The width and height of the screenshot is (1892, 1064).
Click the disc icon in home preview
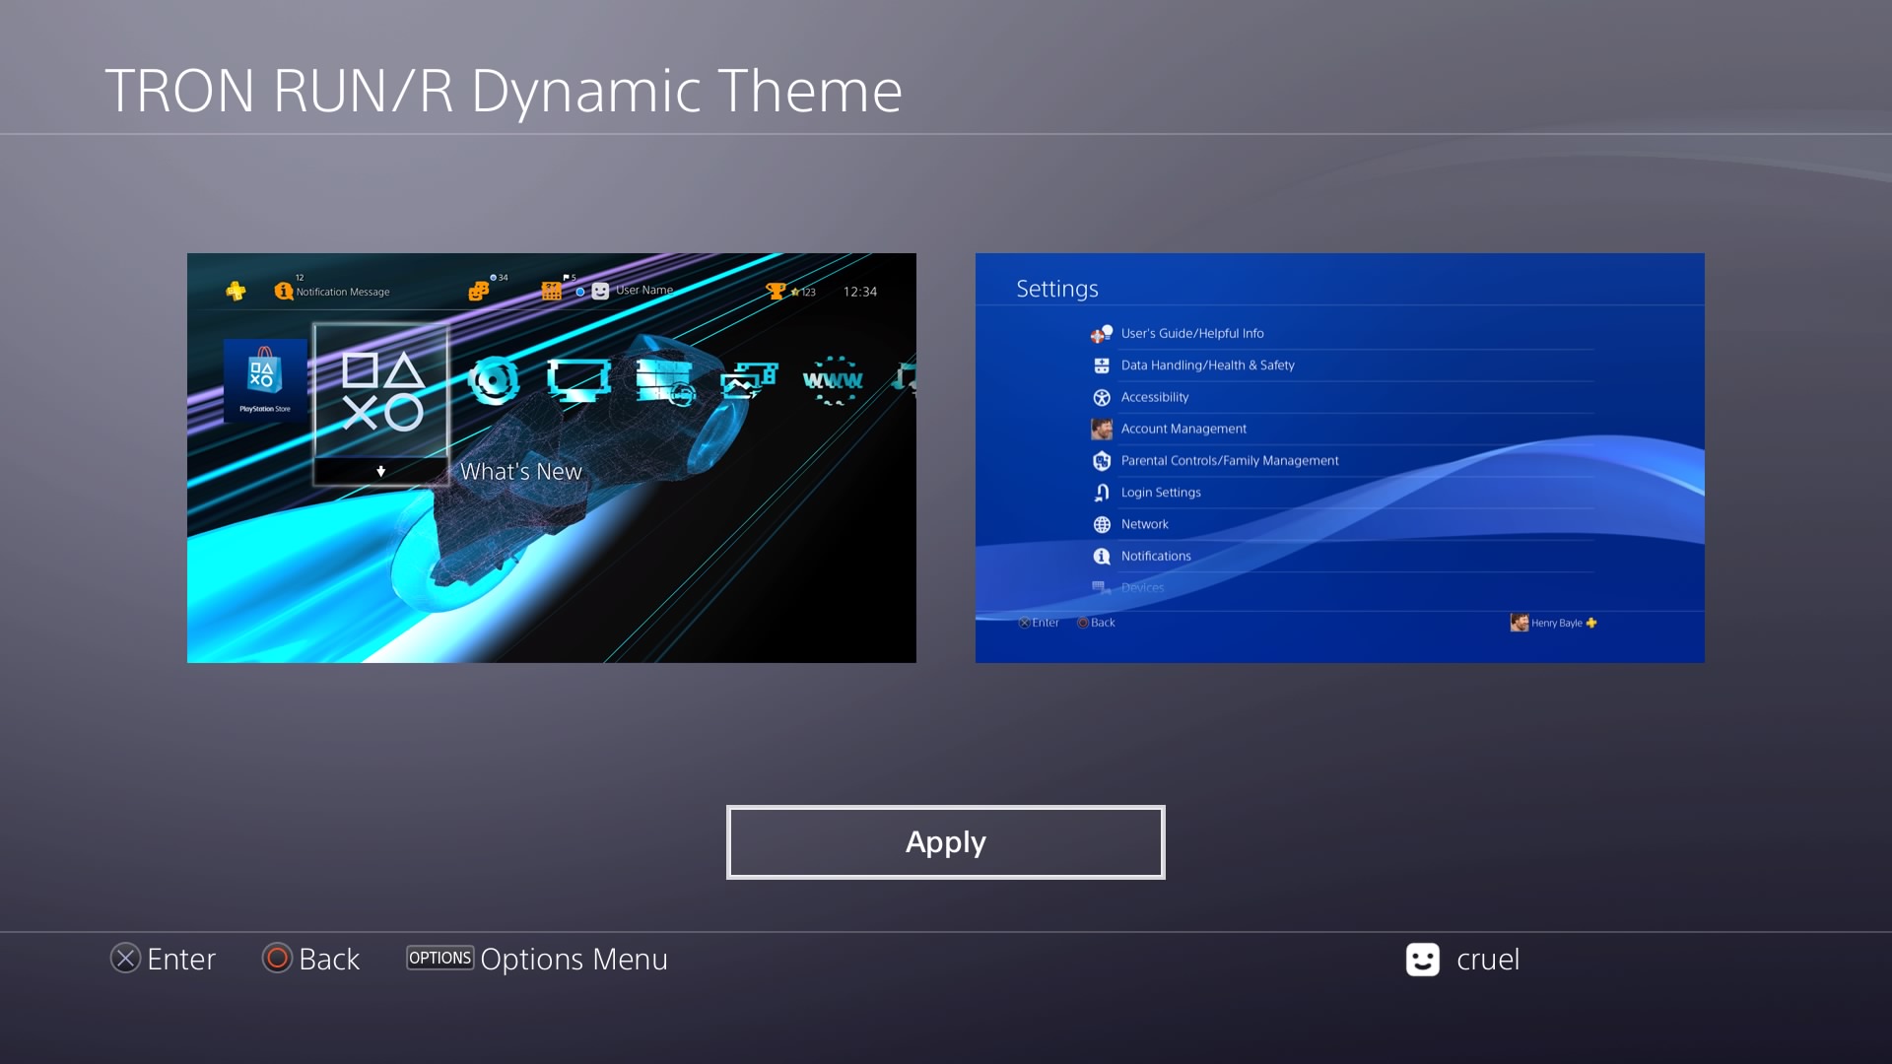[494, 380]
